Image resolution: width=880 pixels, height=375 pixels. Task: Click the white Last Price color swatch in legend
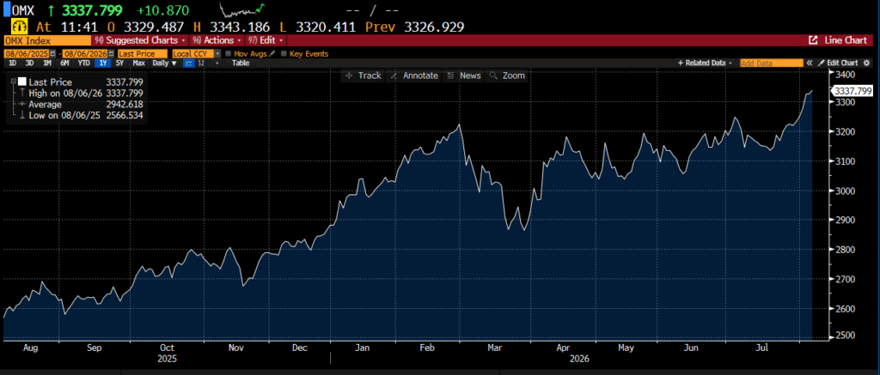22,82
